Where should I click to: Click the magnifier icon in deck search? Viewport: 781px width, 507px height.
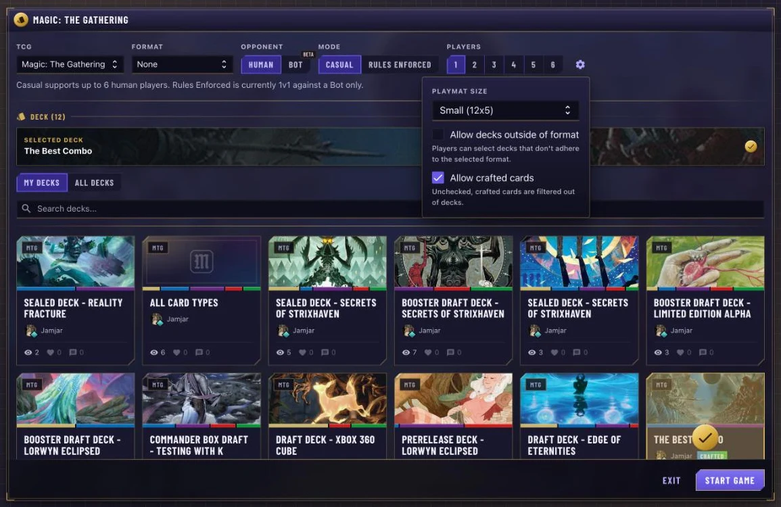[26, 208]
